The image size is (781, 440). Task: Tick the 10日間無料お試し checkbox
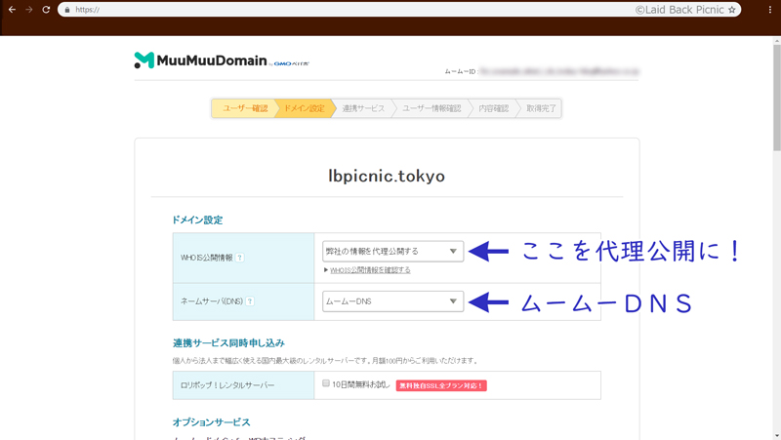[x=326, y=383]
